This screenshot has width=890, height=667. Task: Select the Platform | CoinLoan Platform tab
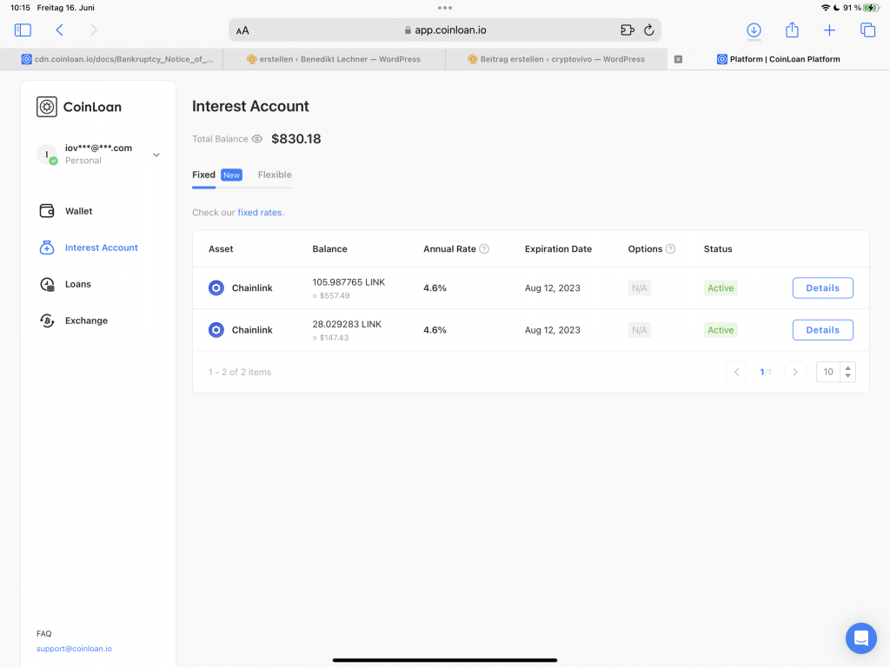[779, 59]
